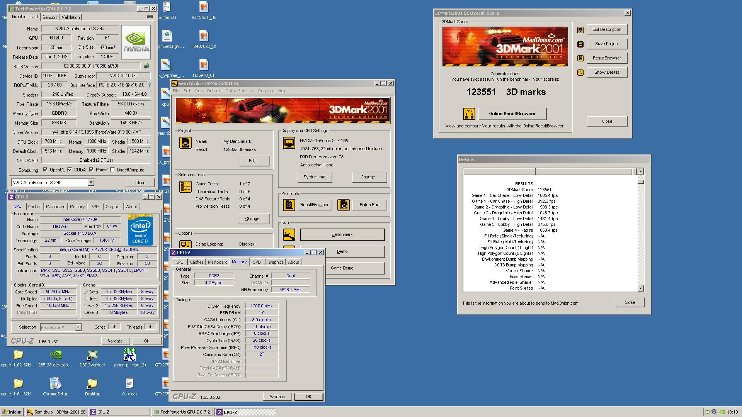Open the HD5970_01 desktop file

[204, 68]
